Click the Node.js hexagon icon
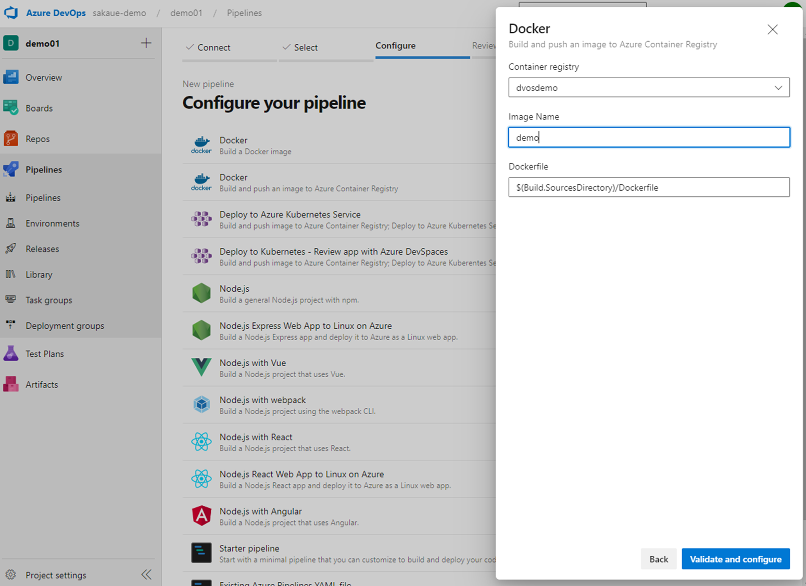Screen dimensions: 806x586 (x=201, y=293)
